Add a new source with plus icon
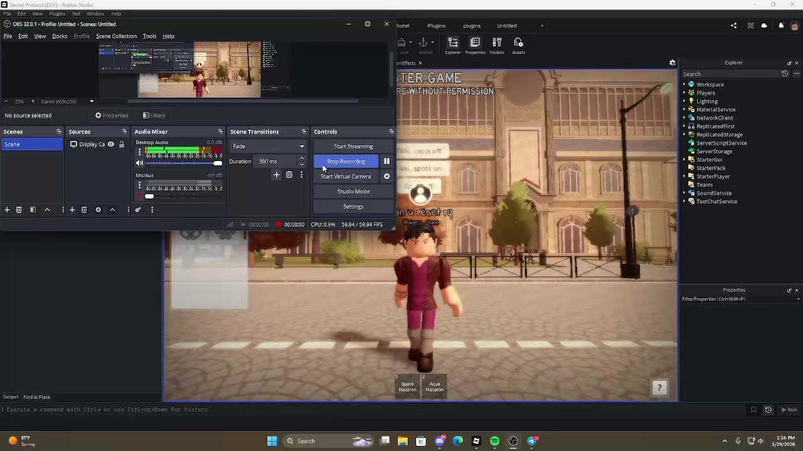Screen dimensions: 803x451 (x=72, y=210)
